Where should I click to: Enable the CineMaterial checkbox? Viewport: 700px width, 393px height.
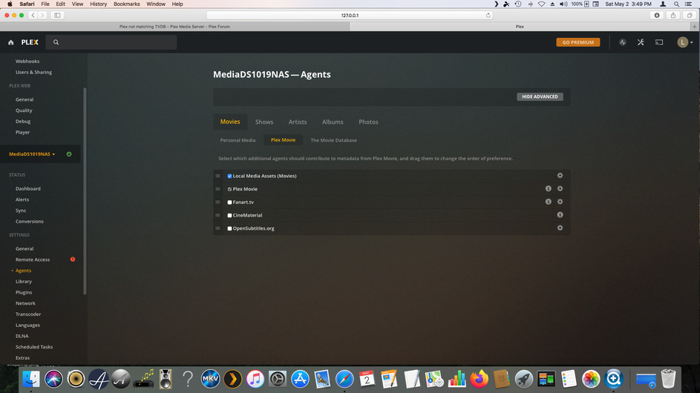tap(229, 215)
